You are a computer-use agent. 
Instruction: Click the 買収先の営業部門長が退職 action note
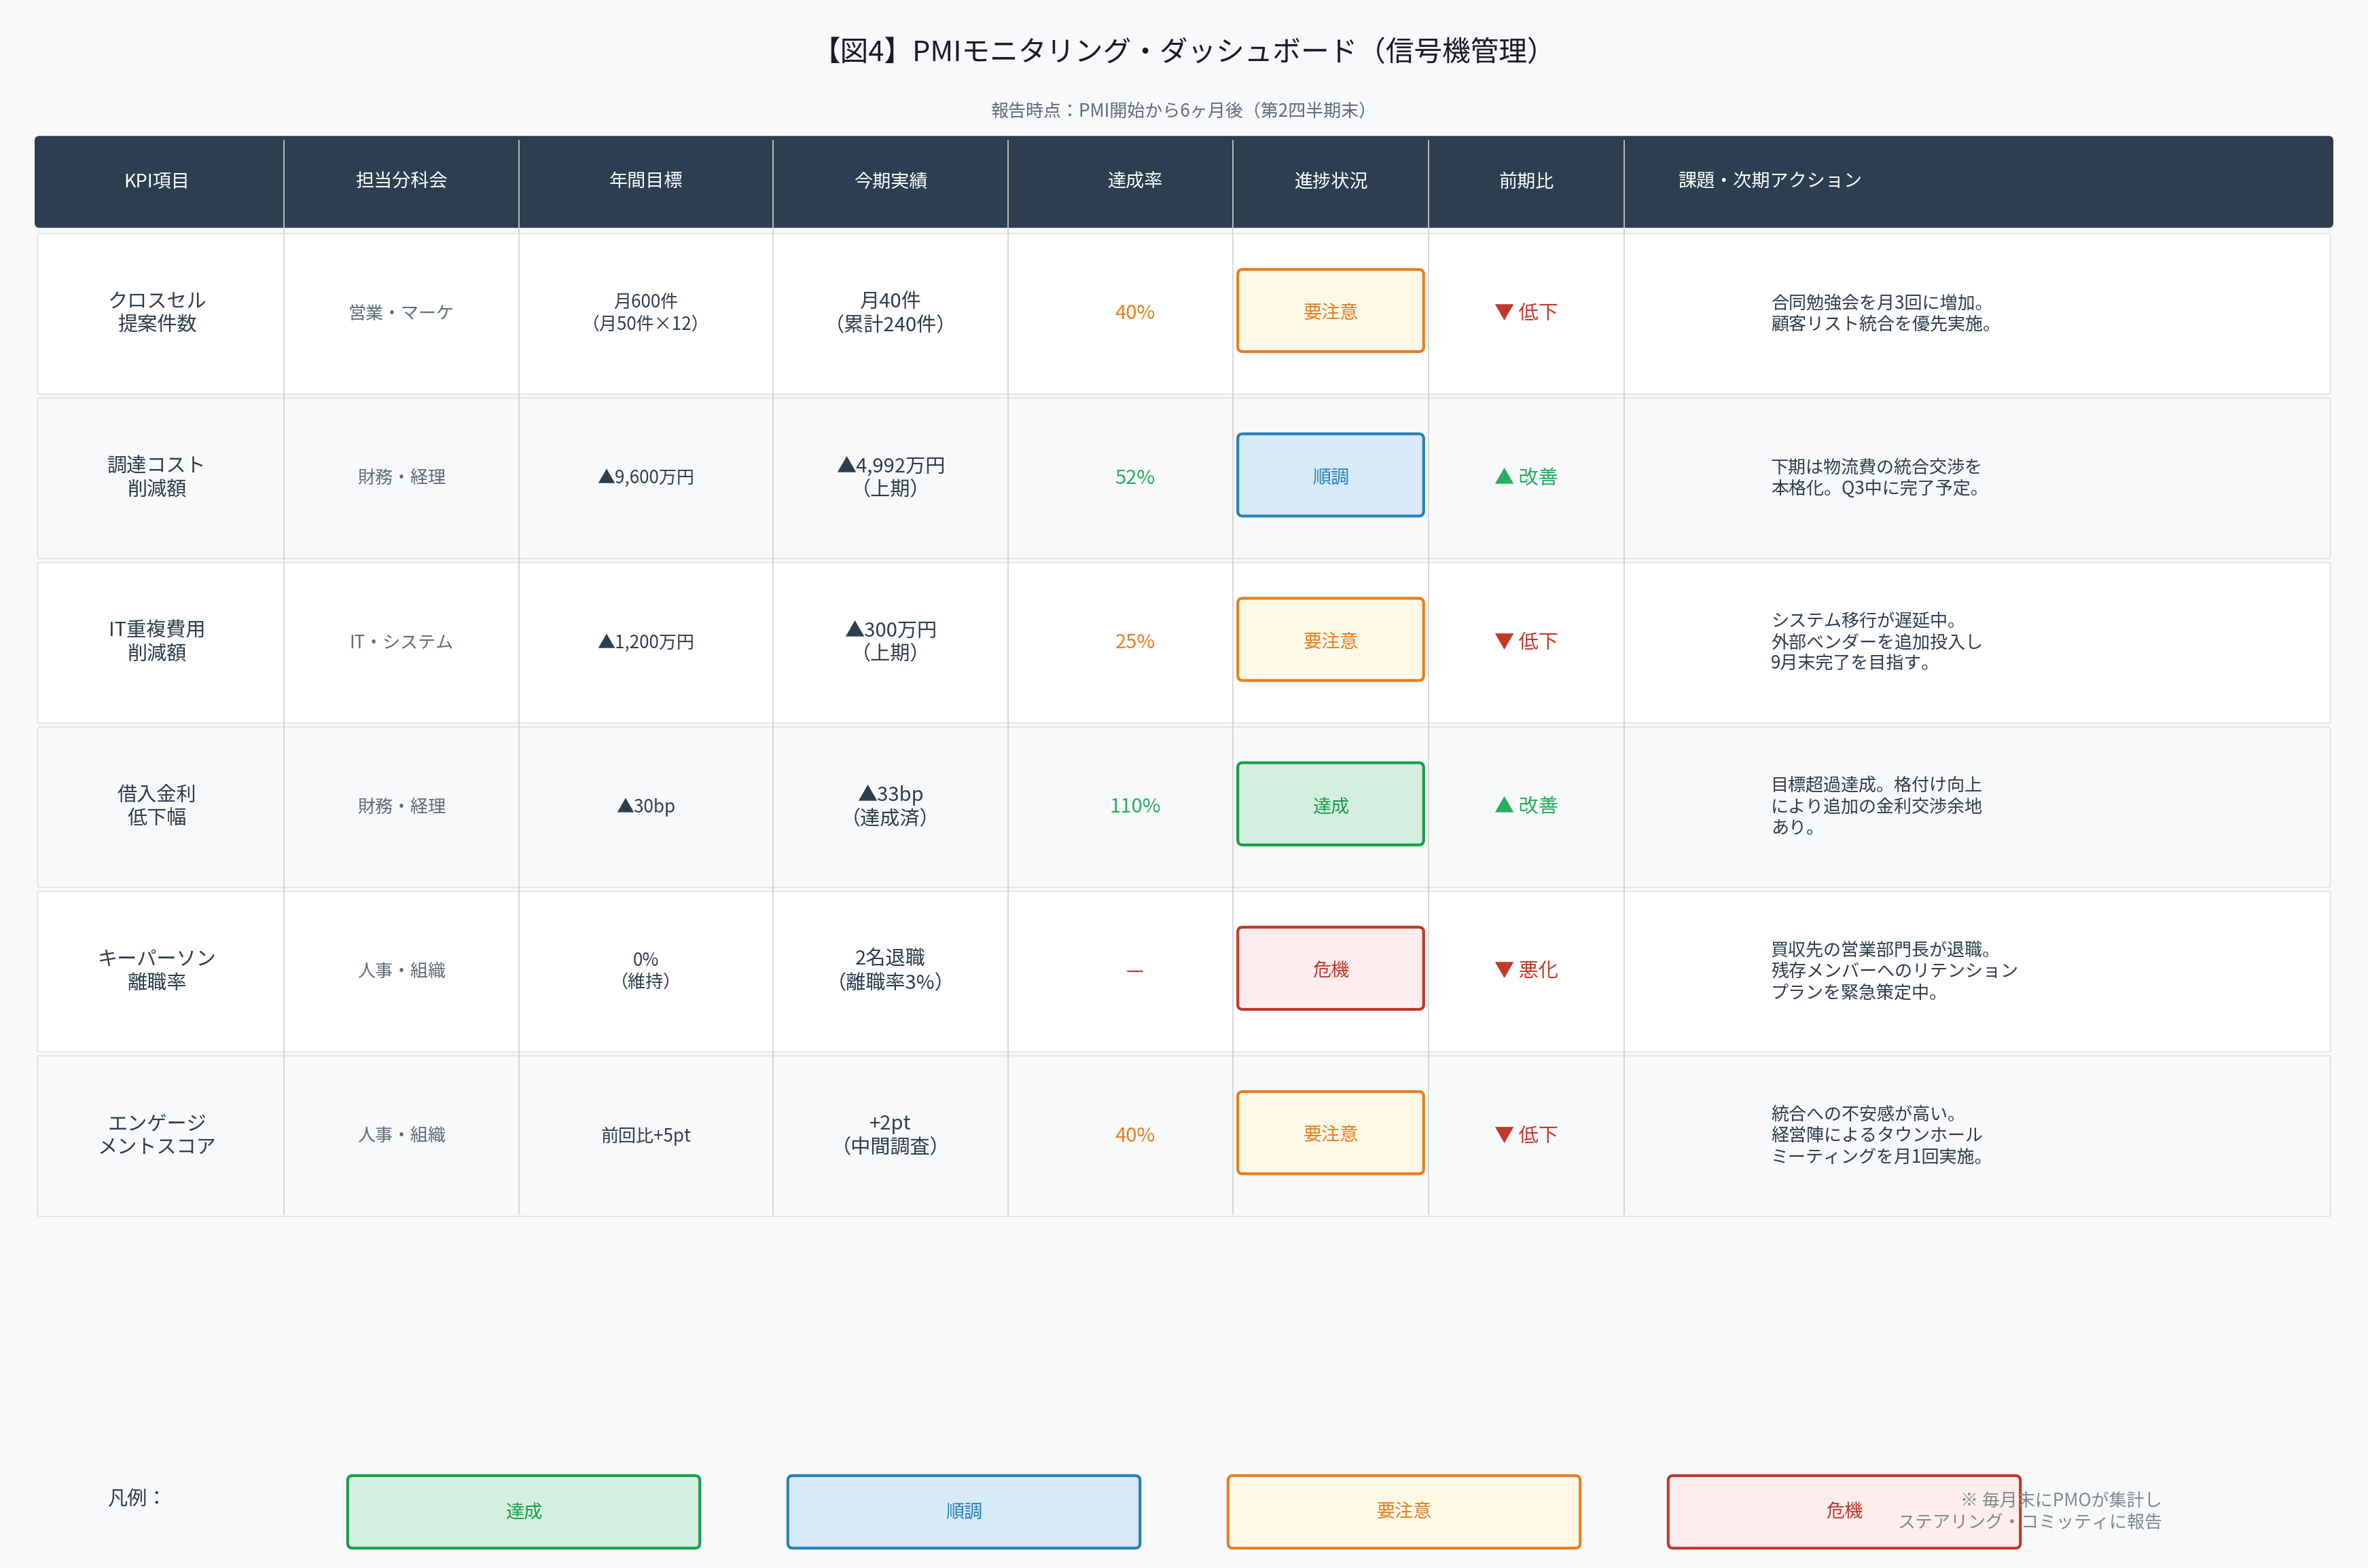(x=1894, y=970)
